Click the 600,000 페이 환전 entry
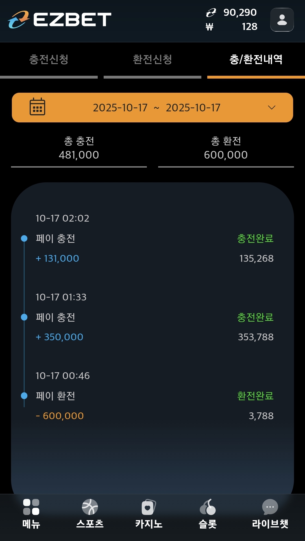Viewport: 305px width, 541px height. (60, 416)
